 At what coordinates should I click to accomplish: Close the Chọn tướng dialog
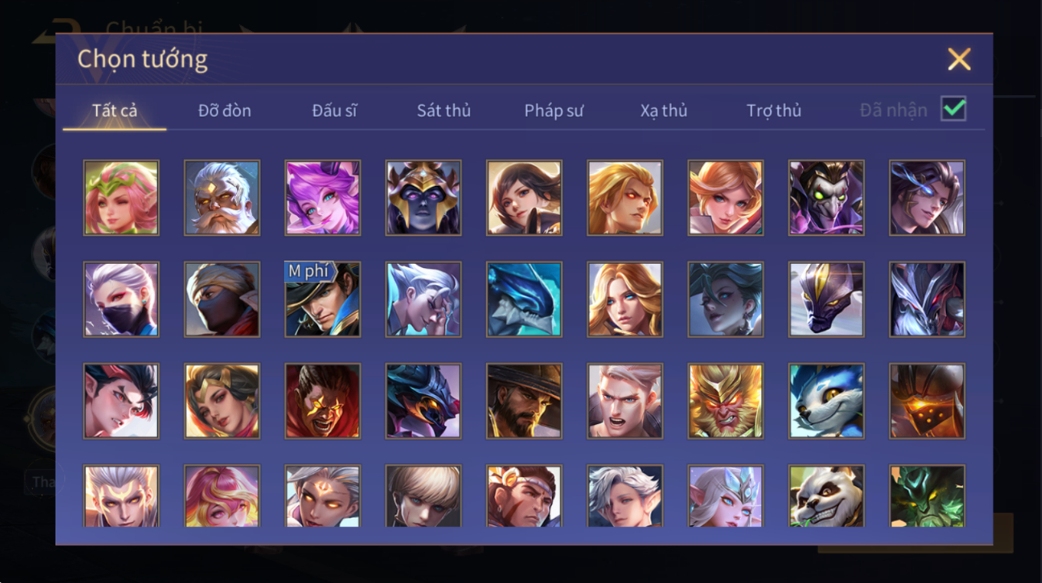click(959, 60)
